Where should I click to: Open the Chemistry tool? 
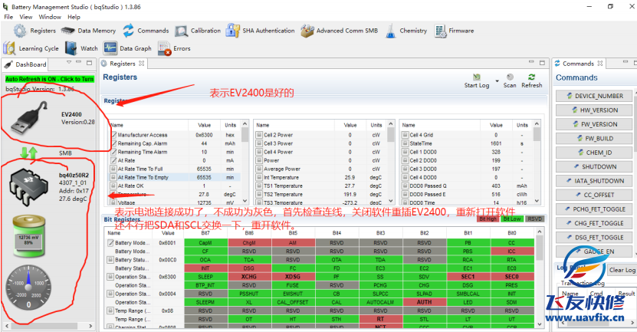click(406, 31)
